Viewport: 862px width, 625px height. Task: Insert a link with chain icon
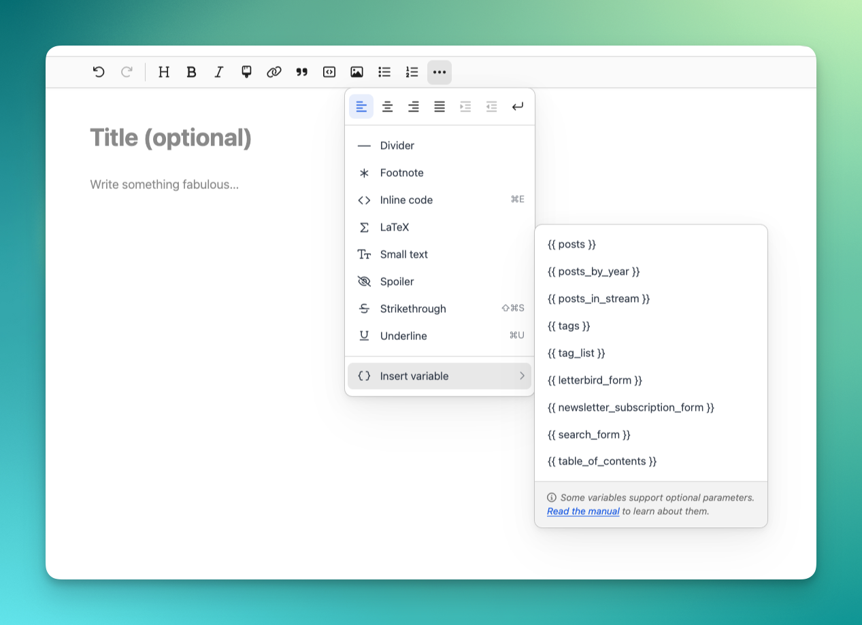pyautogui.click(x=274, y=72)
